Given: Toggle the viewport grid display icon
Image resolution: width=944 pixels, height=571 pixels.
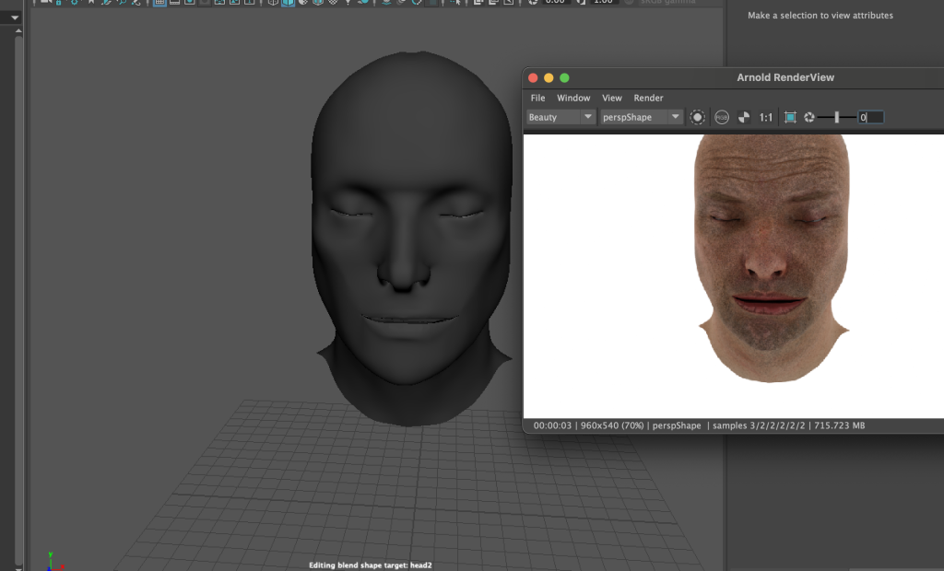Looking at the screenshot, I should (x=159, y=3).
